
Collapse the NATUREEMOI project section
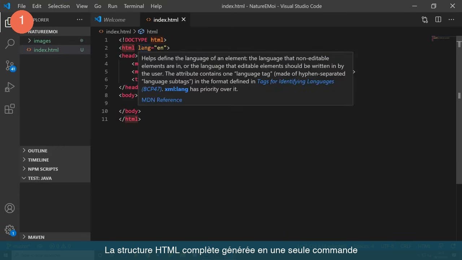[55, 31]
